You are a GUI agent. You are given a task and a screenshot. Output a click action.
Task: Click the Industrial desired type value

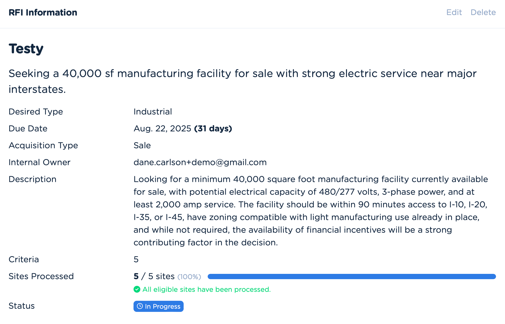[x=153, y=112]
